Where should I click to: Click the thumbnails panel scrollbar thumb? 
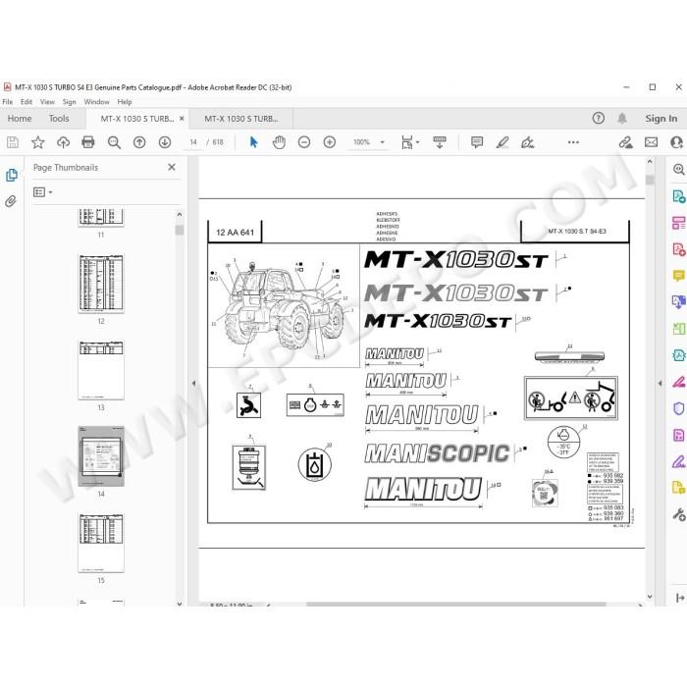pyautogui.click(x=180, y=230)
